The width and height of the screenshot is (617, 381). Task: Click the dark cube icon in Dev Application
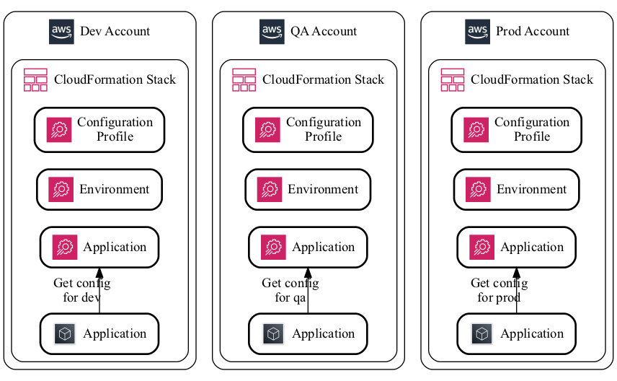(65, 334)
